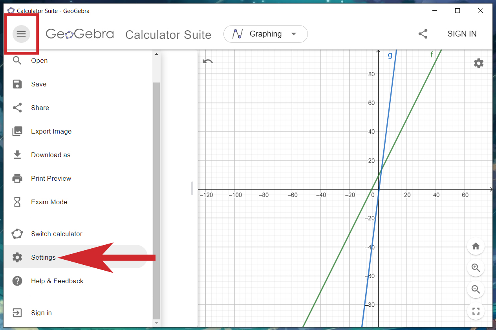
Task: Choose Export Image menu item
Action: click(51, 131)
